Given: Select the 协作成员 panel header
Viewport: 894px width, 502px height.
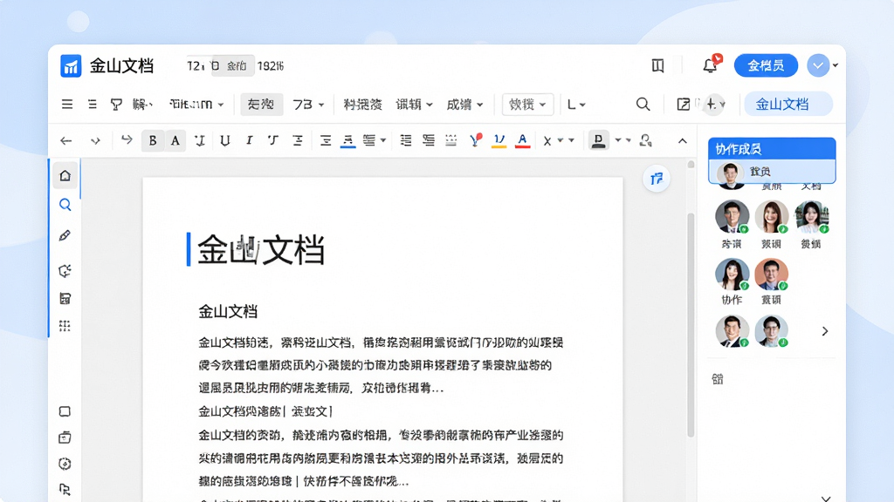Looking at the screenshot, I should point(772,148).
